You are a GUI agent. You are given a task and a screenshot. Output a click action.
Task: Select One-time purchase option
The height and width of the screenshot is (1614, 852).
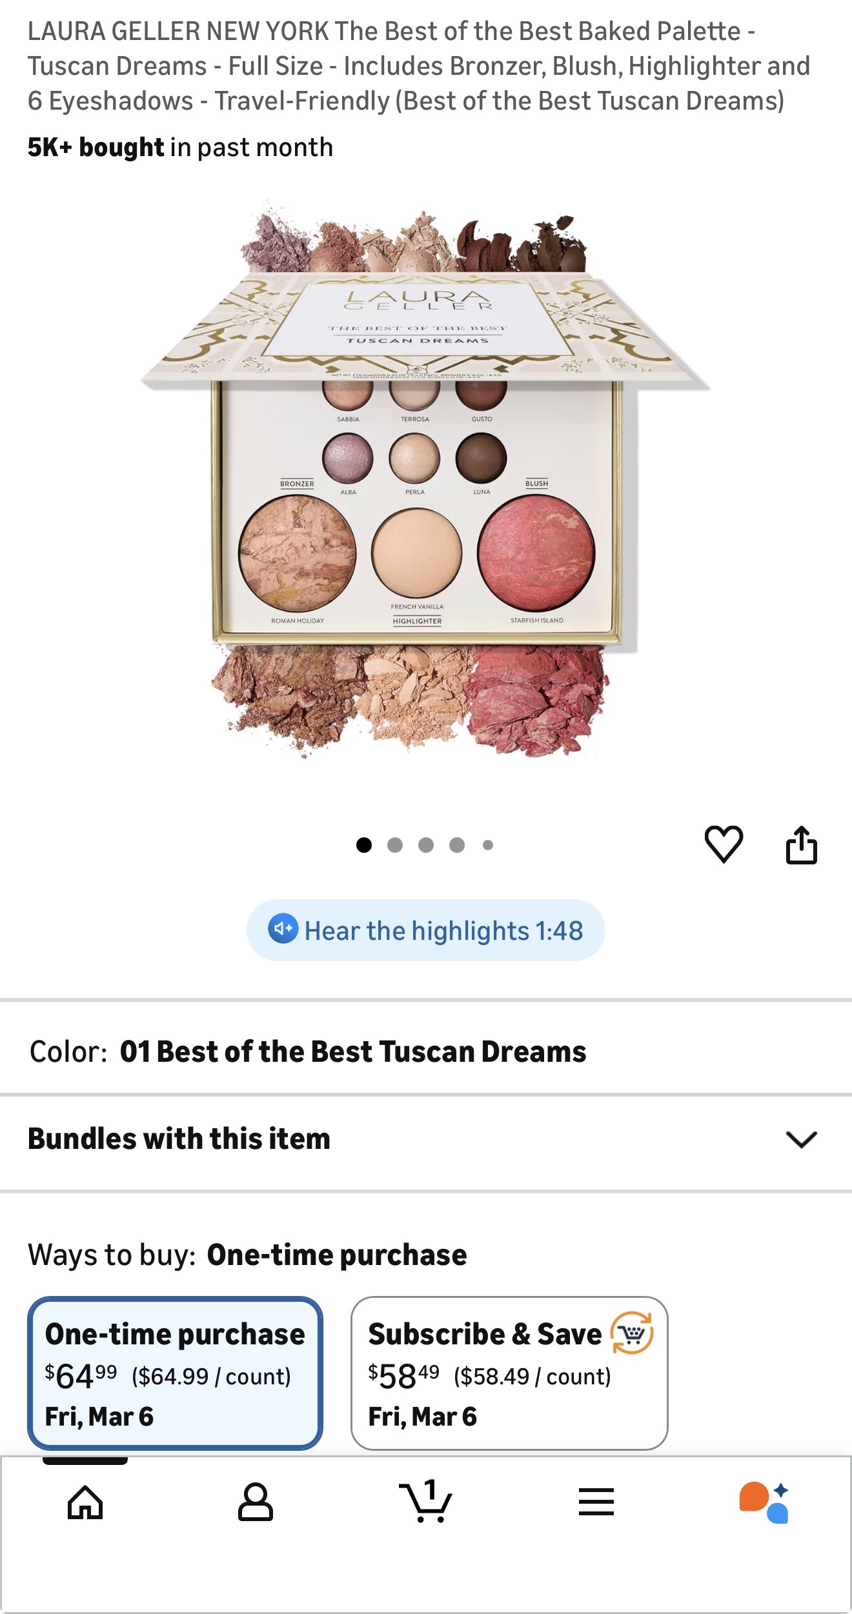tap(175, 1373)
